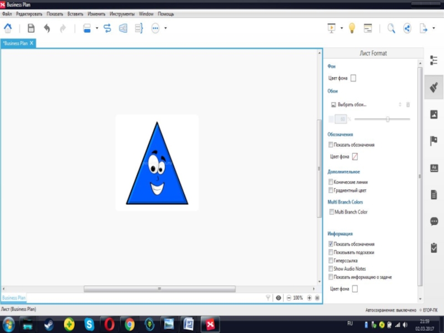Open the Вставить menu
The width and height of the screenshot is (444, 333).
coord(75,13)
